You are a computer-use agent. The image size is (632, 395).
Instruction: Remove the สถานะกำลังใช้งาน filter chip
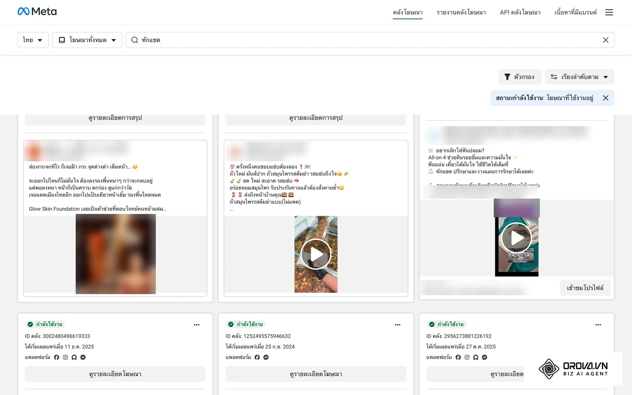pyautogui.click(x=606, y=98)
